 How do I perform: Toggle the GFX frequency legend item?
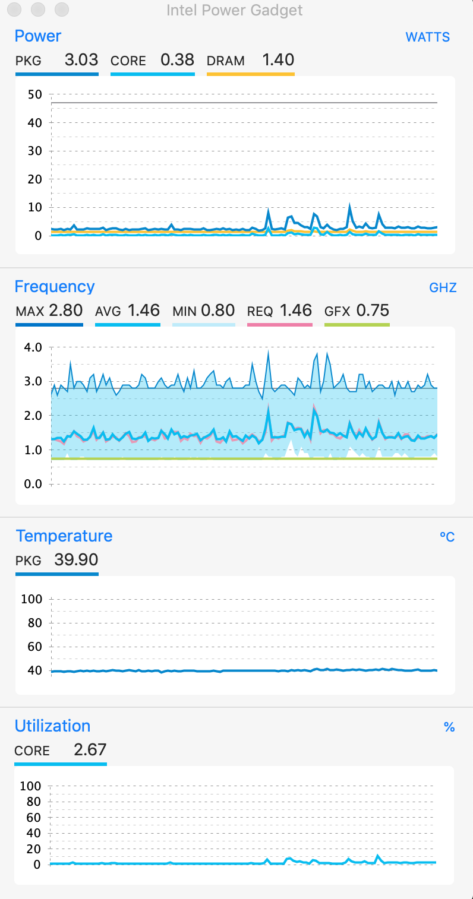coord(357,311)
